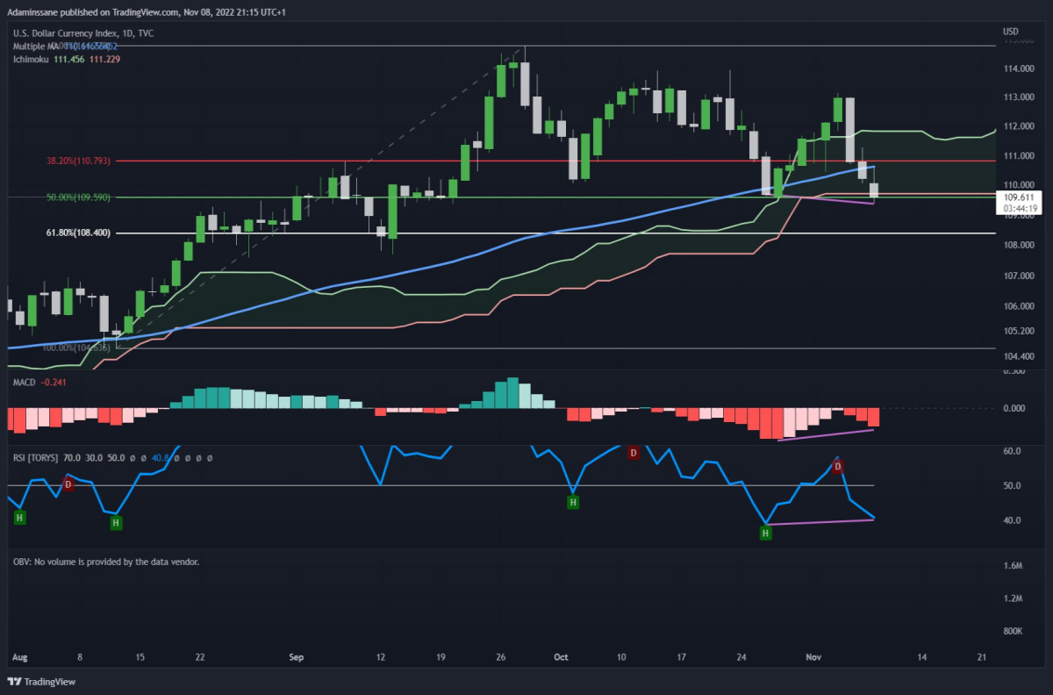Click the 104.400 price axis label
Image resolution: width=1053 pixels, height=695 pixels.
(x=1018, y=357)
